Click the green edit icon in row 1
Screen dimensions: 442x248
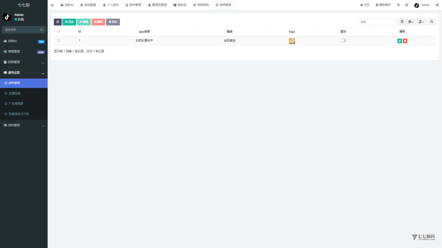point(399,40)
